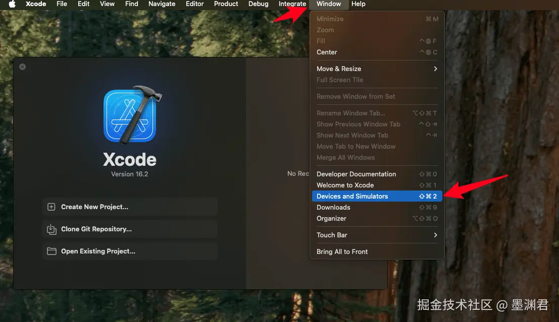Open Downloads from the Window menu

(377, 207)
